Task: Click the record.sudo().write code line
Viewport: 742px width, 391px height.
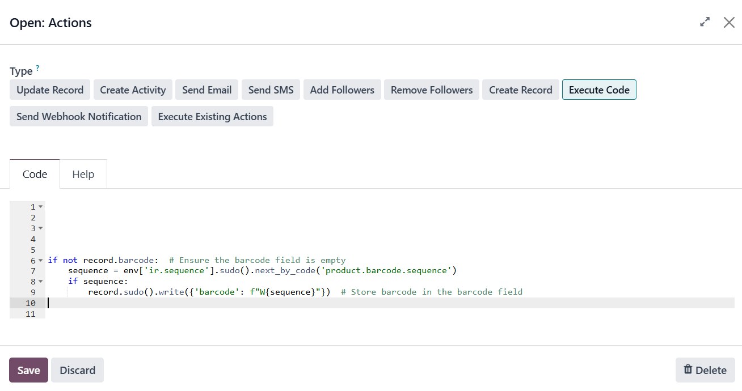Action: point(209,292)
